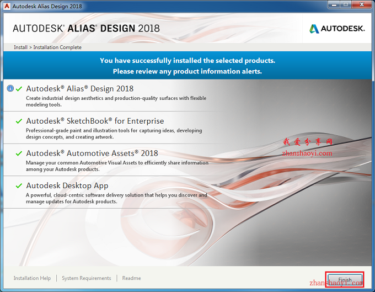Click the 'AUTODESK ALIAS DESIGN 2018' header title

click(86, 29)
